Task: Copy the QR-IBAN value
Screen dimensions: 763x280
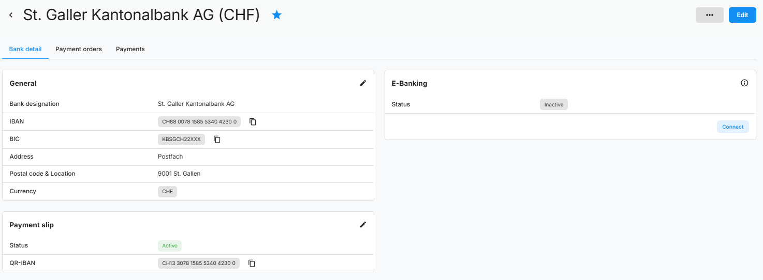Action: pos(252,263)
